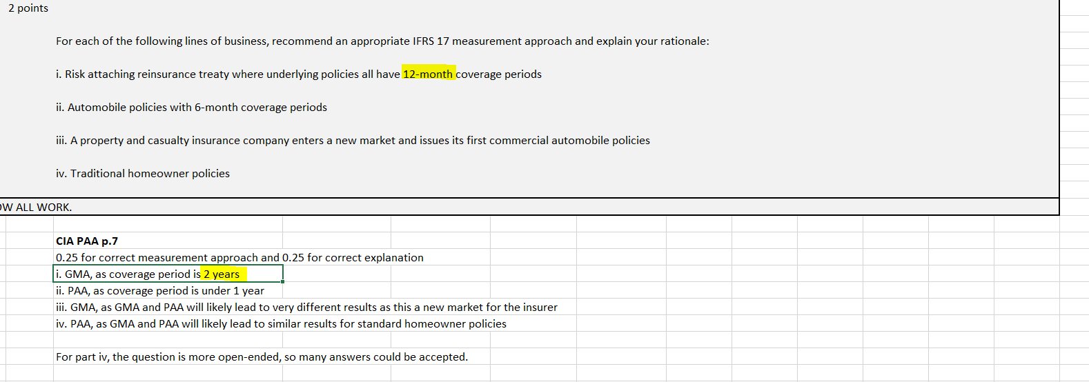This screenshot has width=1089, height=382.
Task: Select the blank cell just above the "For part iv" note
Action: pos(168,341)
